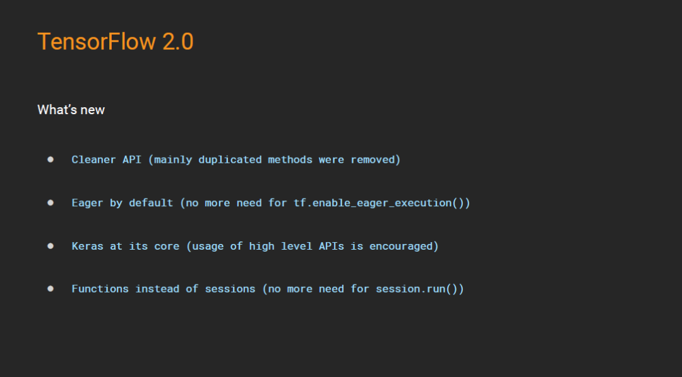This screenshot has width=682, height=377.
Task: Click the words instead of sessions
Action: (x=196, y=289)
